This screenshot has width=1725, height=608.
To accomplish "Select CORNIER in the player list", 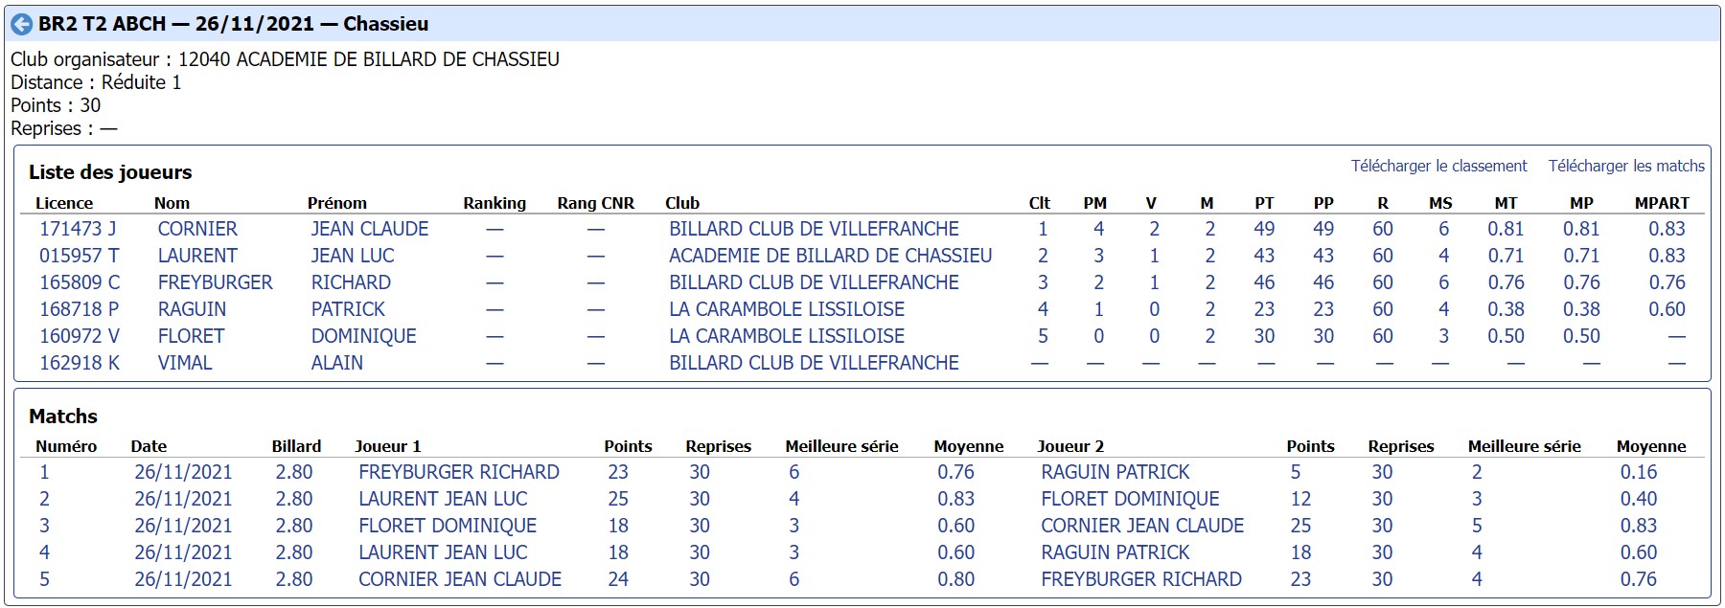I will click(x=197, y=229).
